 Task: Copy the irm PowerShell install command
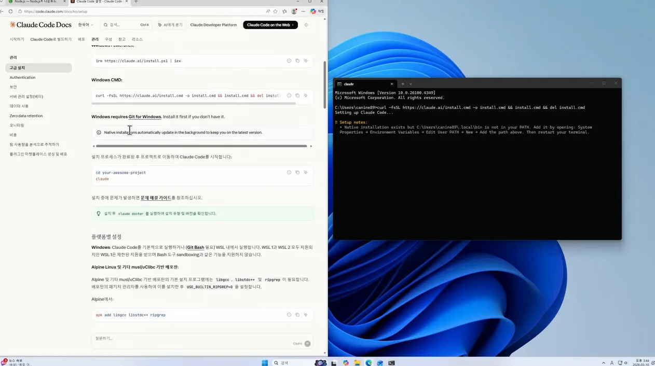tap(297, 61)
